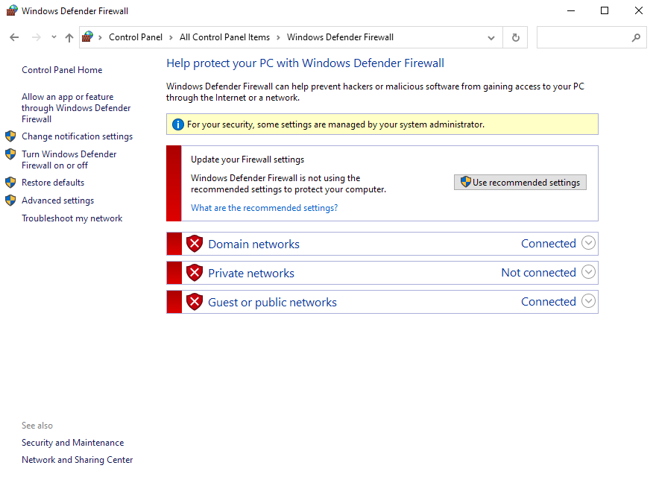
Task: Open chevron after Control Panel in the breadcrumb
Action: [171, 38]
